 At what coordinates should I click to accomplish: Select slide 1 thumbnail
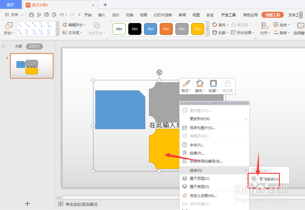(x=32, y=66)
